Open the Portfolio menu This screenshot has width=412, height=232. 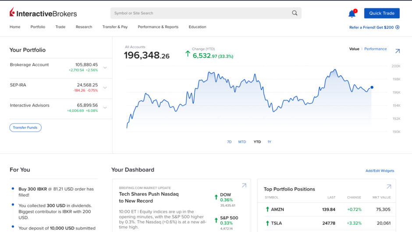(x=38, y=27)
